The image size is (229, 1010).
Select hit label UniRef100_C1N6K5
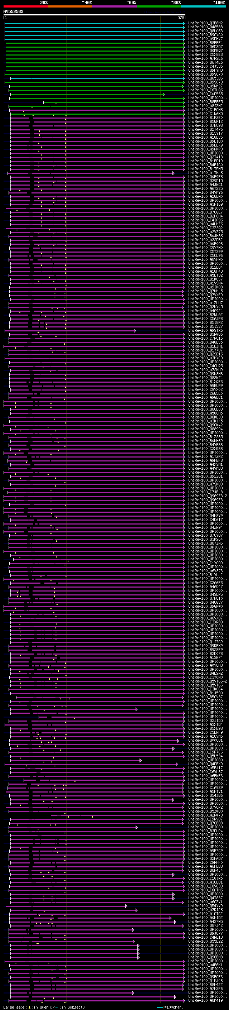pyautogui.click(x=205, y=114)
